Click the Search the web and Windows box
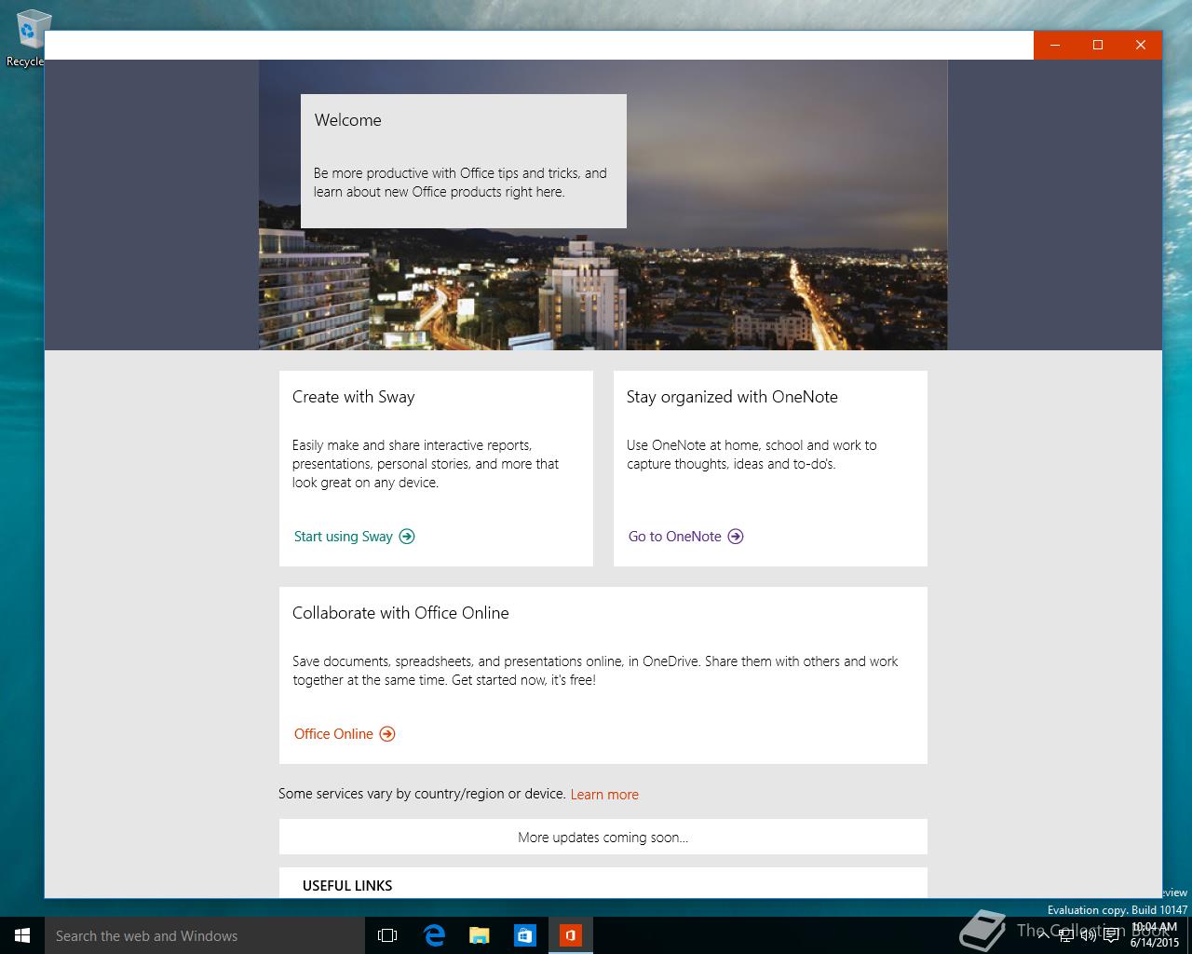The image size is (1192, 954). [203, 935]
